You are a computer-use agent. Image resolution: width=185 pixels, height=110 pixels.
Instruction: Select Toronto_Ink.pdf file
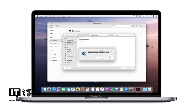[x=83, y=41]
